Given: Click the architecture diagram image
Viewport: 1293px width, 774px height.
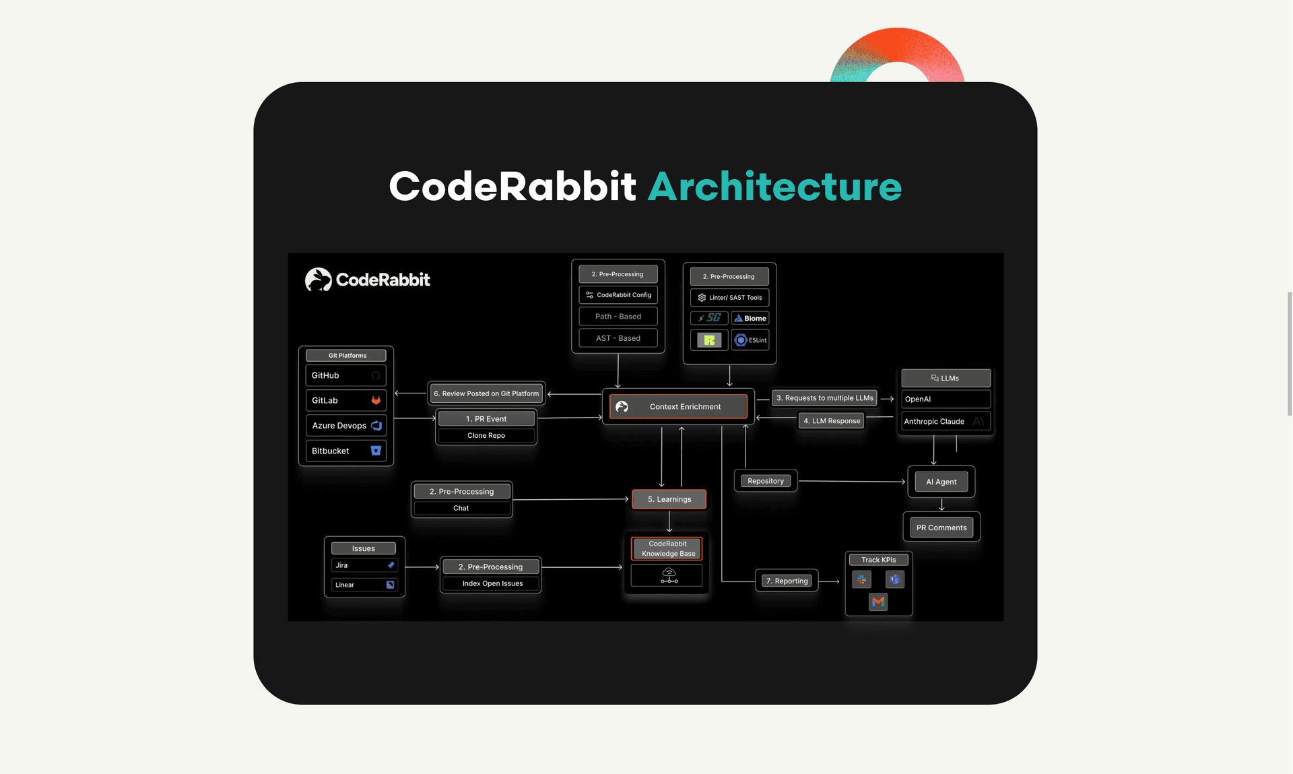Looking at the screenshot, I should coord(645,437).
